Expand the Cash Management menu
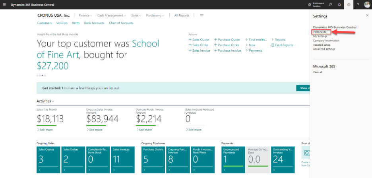 pos(112,15)
